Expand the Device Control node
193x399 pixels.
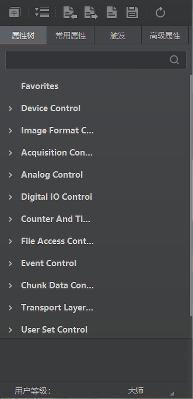tap(11, 108)
